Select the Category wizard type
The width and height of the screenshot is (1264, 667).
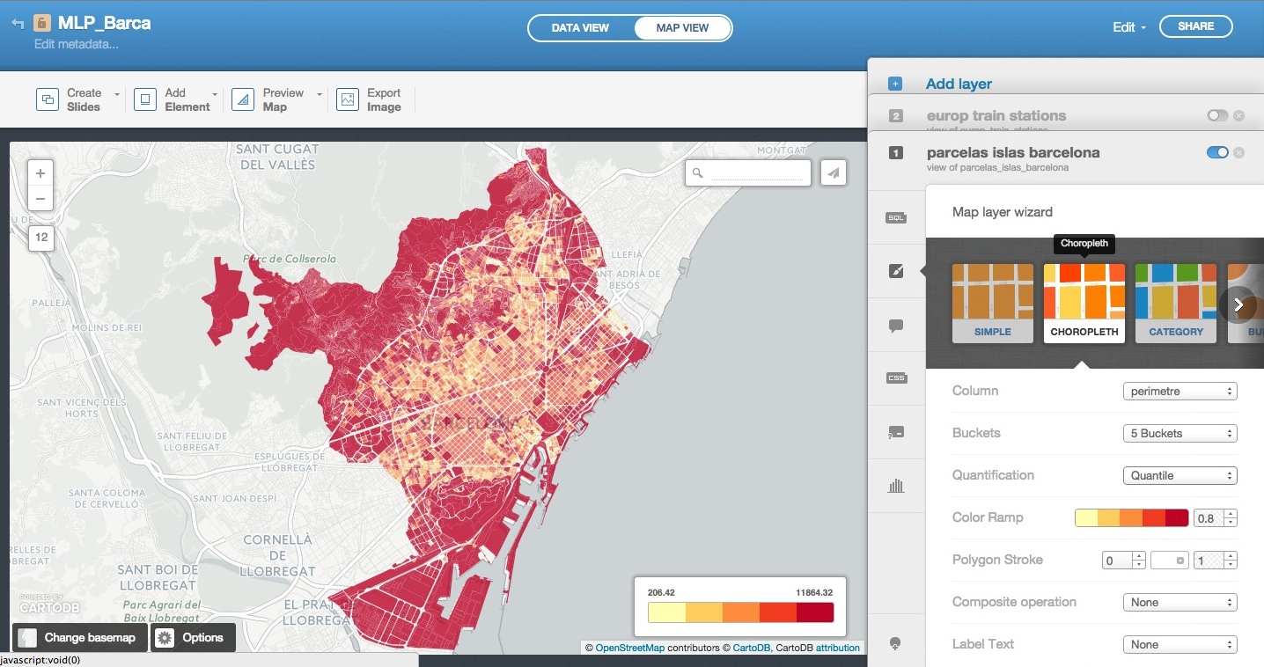1175,304
